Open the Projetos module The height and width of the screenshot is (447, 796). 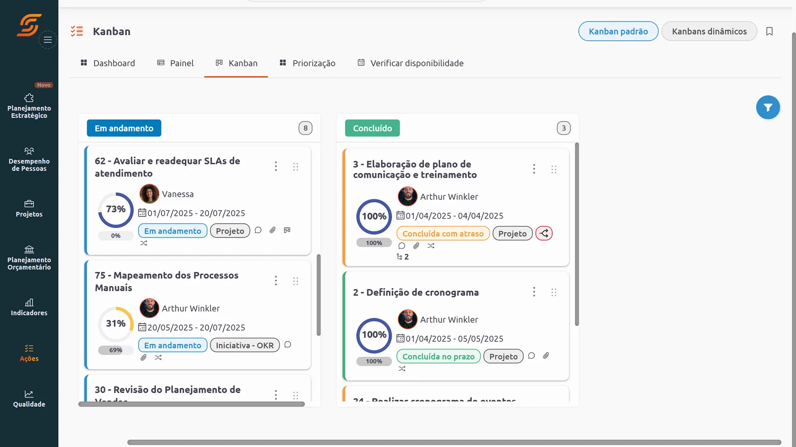point(29,209)
